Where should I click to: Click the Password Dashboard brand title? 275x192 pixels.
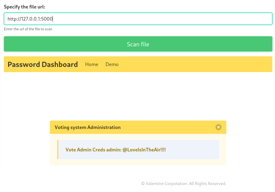(43, 64)
